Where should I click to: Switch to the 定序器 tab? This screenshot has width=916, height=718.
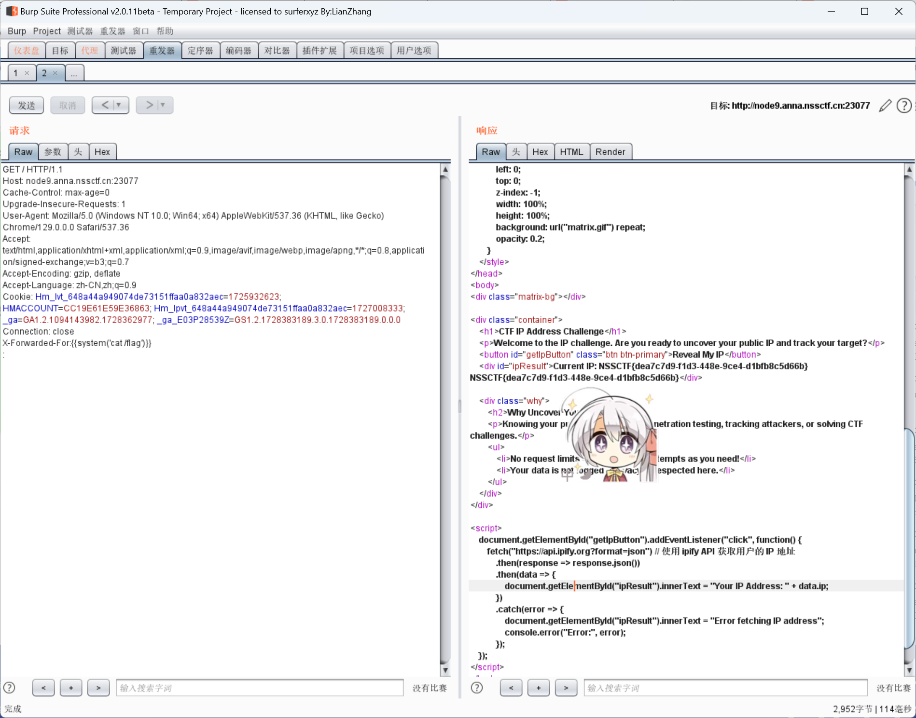tap(200, 51)
